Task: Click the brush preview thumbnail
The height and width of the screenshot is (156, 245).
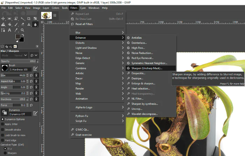Action: [5, 68]
